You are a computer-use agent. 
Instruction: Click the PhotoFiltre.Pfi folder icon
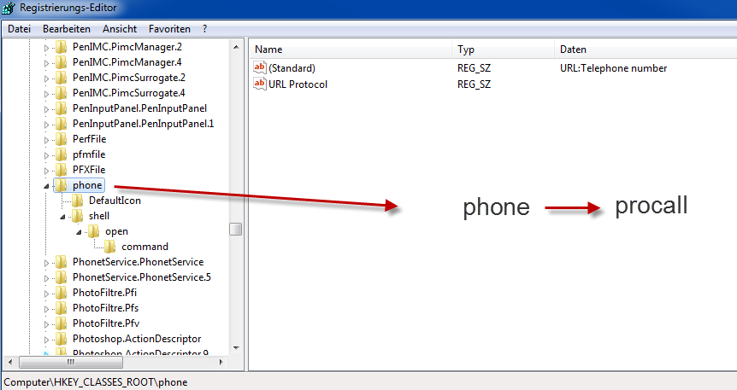tap(62, 293)
